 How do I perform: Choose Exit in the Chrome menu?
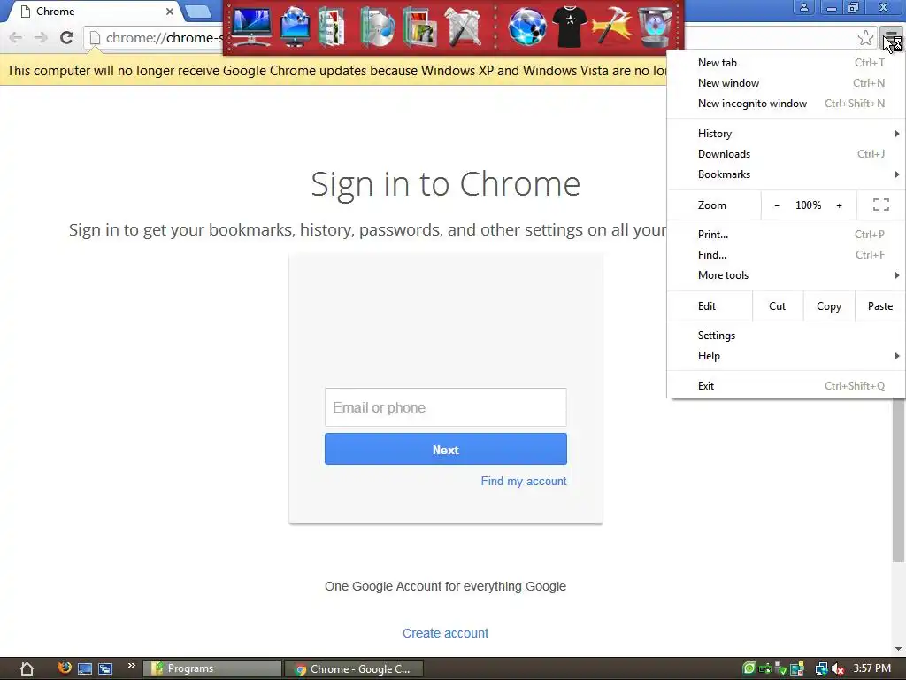tap(786, 386)
